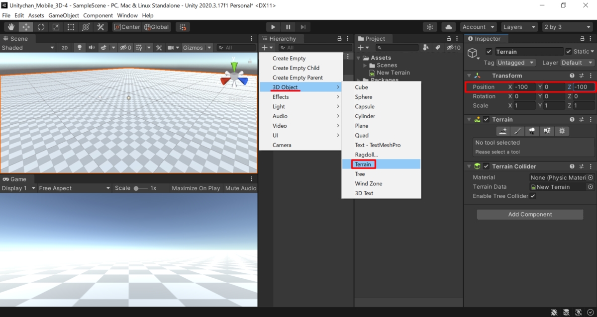Select the Rotate tool
The image size is (597, 317).
pyautogui.click(x=41, y=27)
